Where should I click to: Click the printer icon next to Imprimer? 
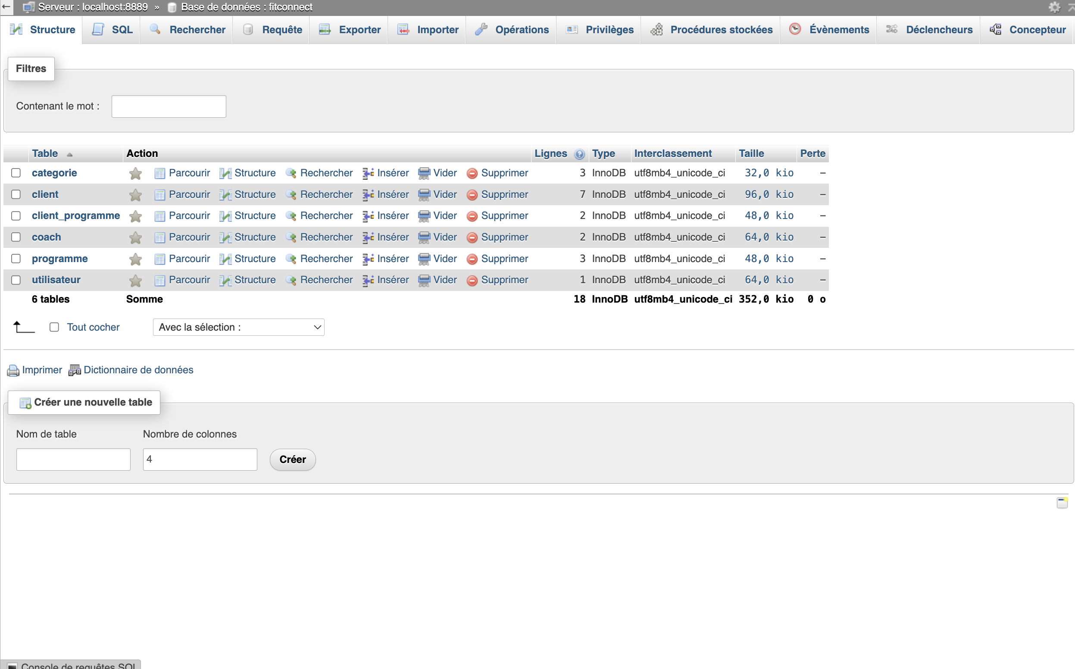point(13,370)
